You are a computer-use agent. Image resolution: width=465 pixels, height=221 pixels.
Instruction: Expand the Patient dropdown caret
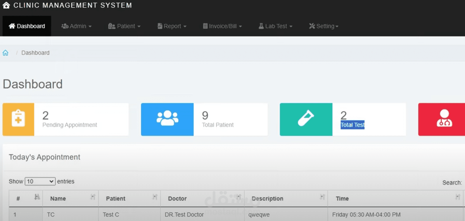[139, 27]
